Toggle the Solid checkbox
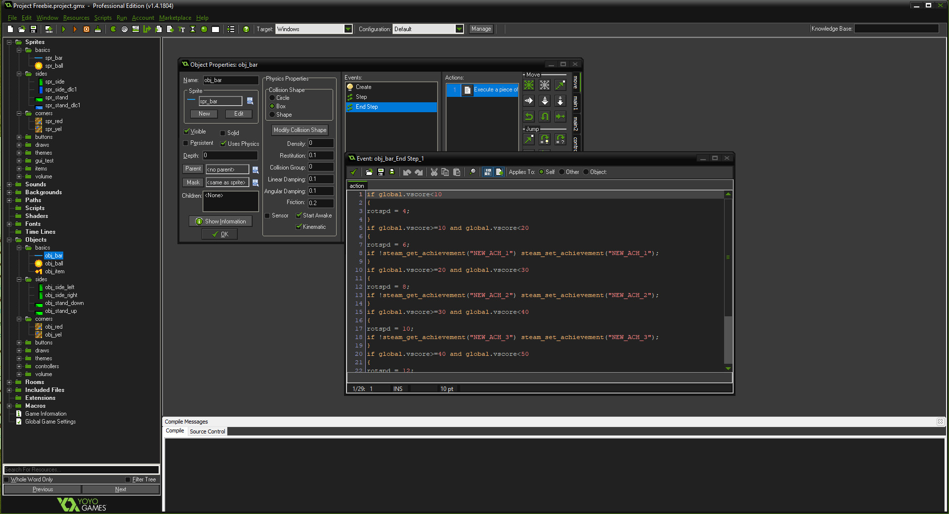This screenshot has height=514, width=949. [222, 132]
